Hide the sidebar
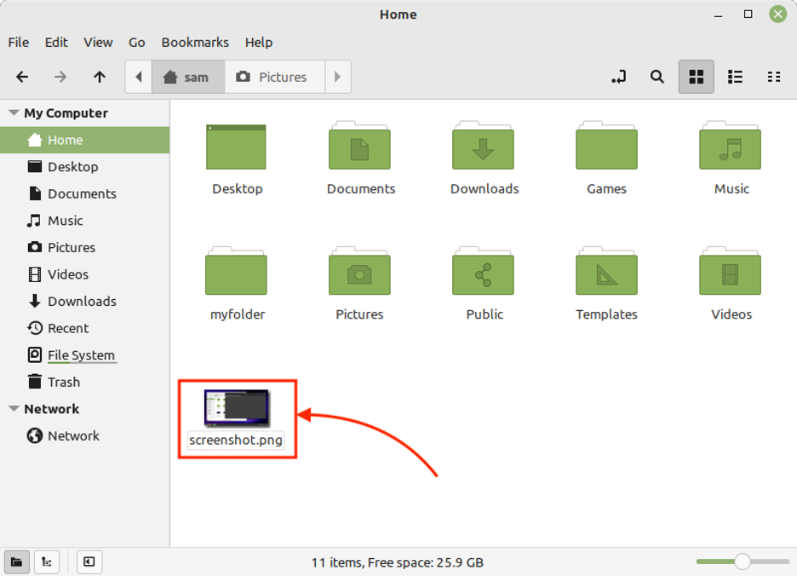The width and height of the screenshot is (797, 576). coord(89,562)
